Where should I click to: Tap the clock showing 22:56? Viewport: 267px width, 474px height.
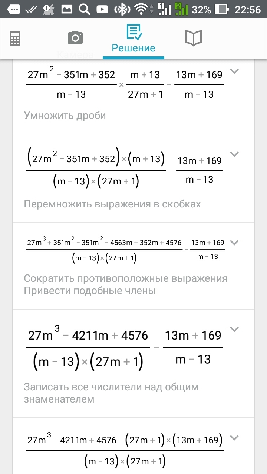(248, 9)
